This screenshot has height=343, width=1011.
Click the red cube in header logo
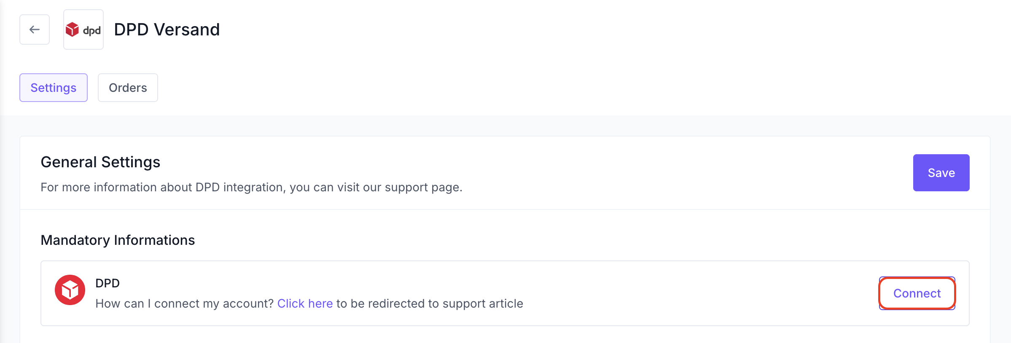[72, 29]
